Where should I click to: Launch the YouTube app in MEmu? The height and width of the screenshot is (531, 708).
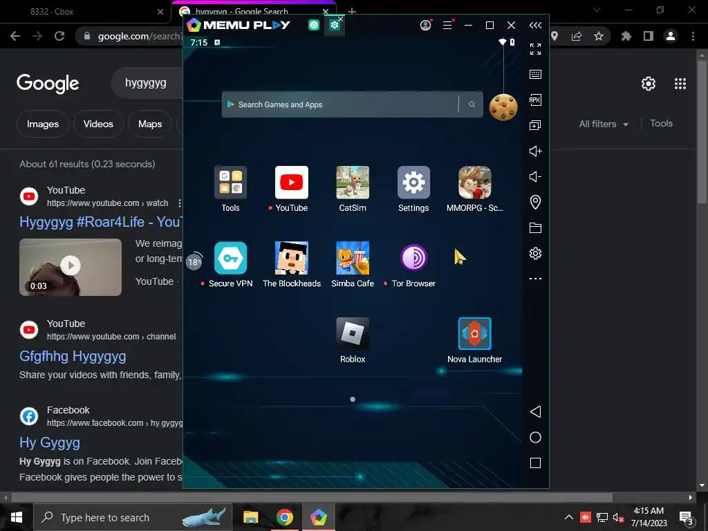292,183
